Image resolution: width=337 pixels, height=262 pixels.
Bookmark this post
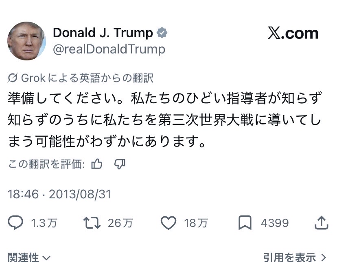click(x=244, y=222)
